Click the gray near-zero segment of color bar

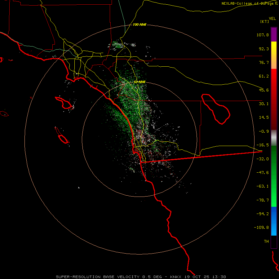pyautogui.click(x=274, y=138)
